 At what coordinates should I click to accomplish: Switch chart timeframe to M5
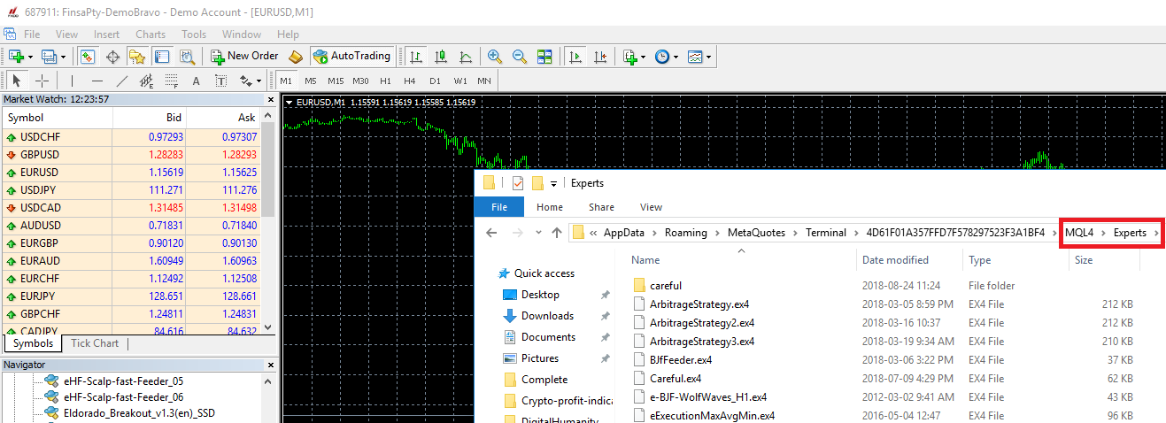coord(311,81)
